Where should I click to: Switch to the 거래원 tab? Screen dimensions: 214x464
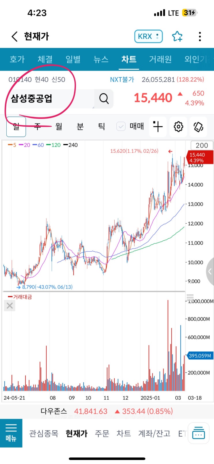(160, 59)
